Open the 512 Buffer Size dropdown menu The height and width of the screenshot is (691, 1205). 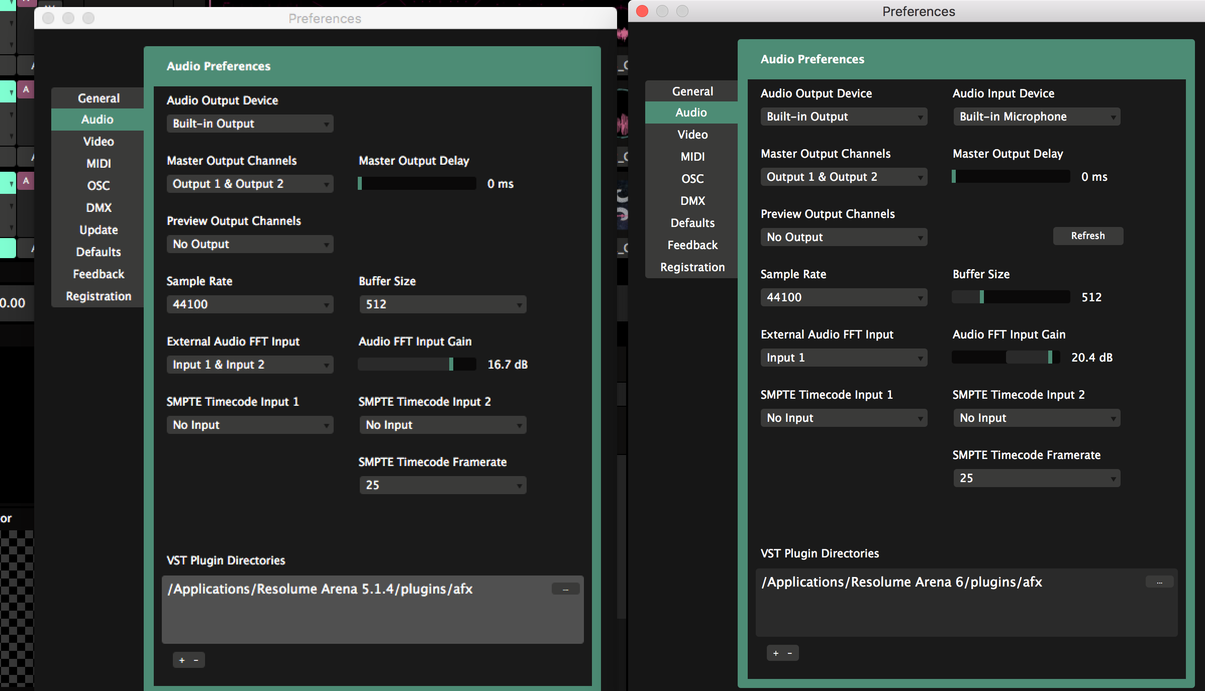point(442,304)
